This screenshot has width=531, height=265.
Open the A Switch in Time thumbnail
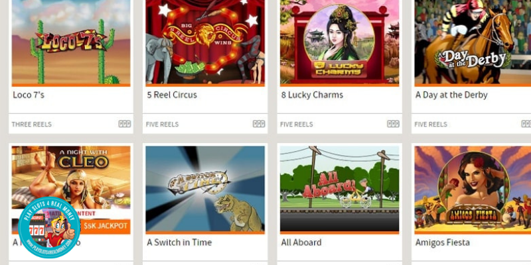(205, 189)
